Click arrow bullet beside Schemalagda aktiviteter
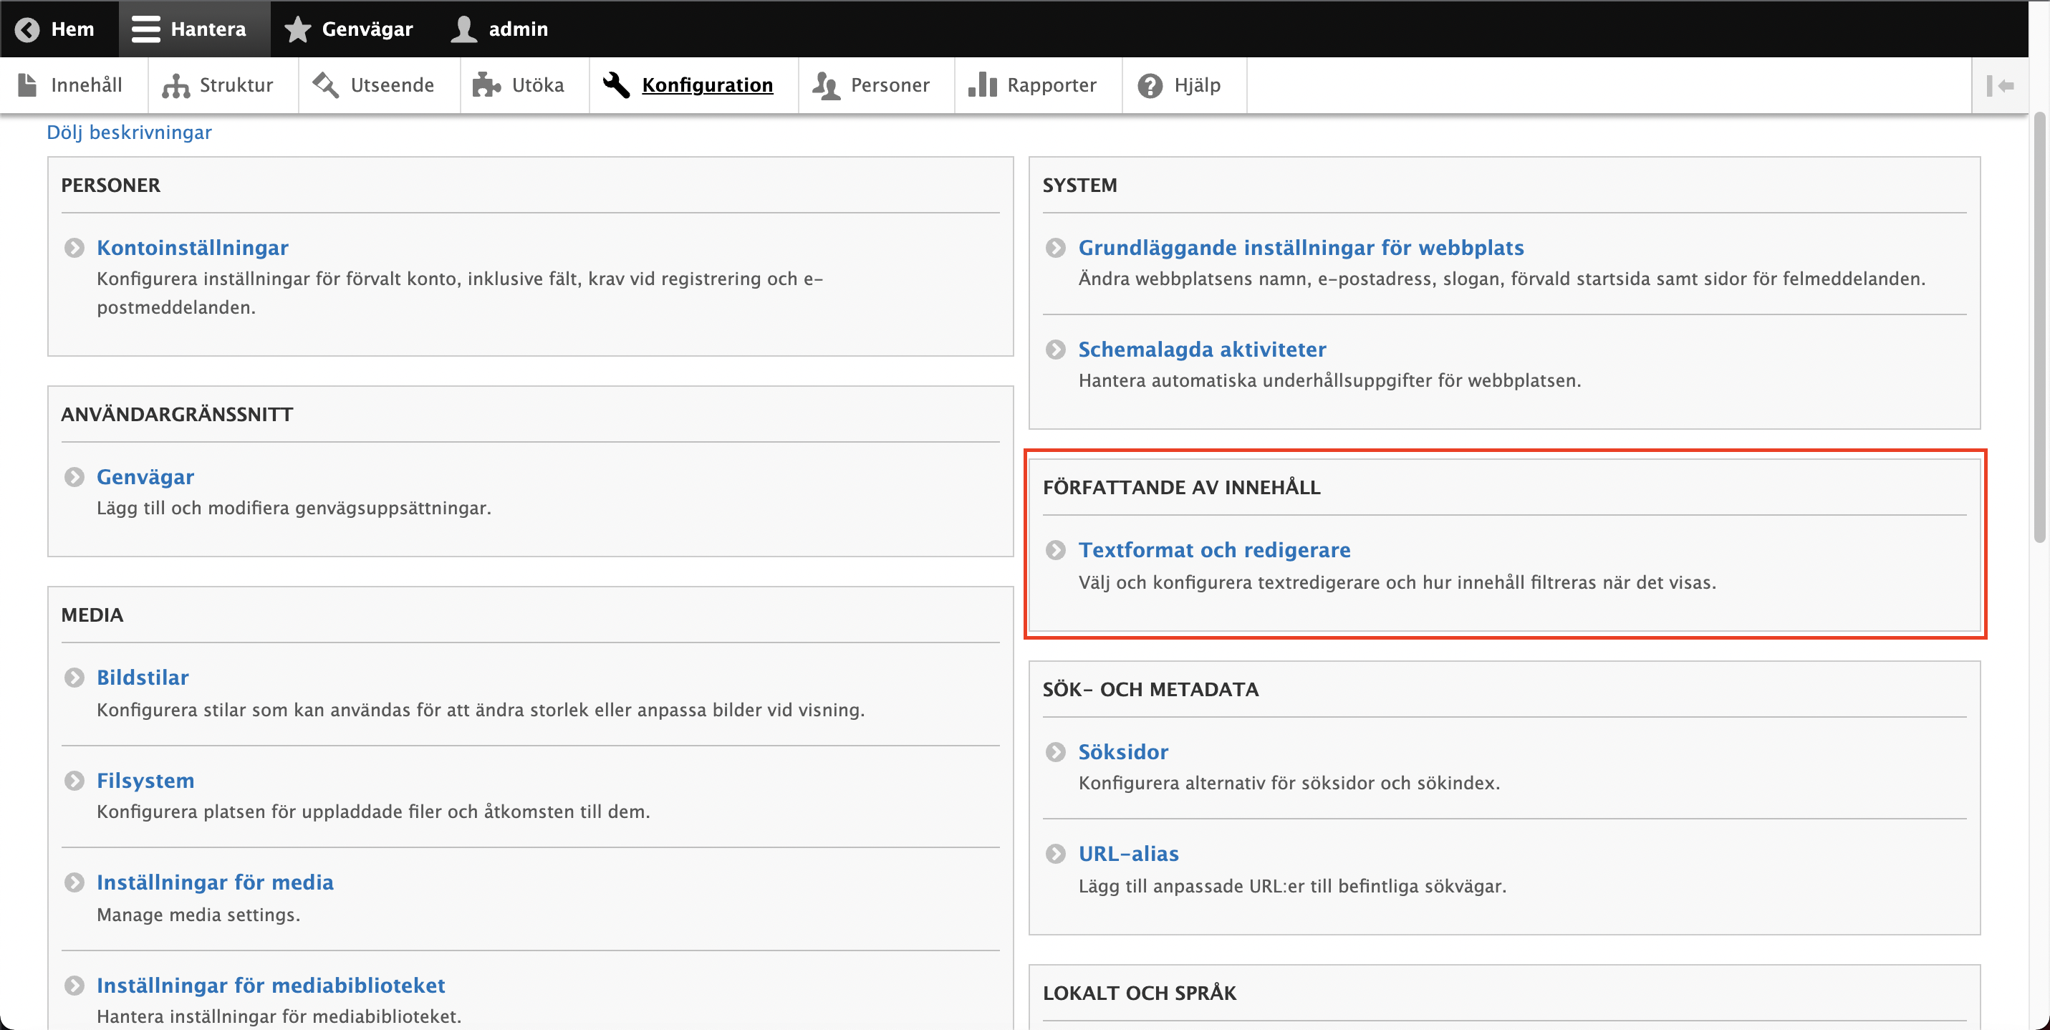Screen dimensions: 2050x1030 click(1056, 350)
